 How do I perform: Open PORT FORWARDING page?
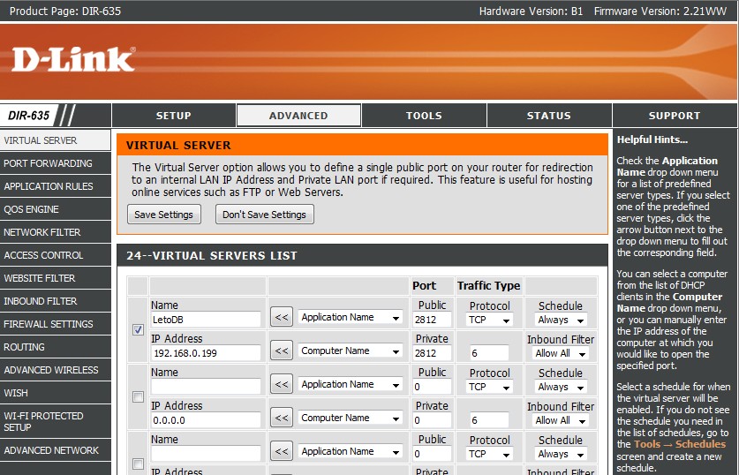(55, 163)
